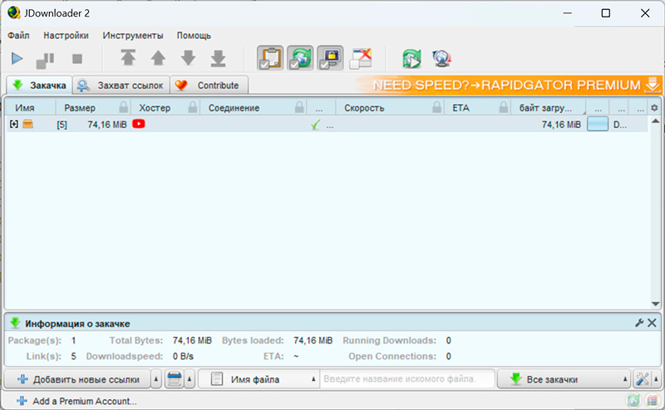Click the package progress bar cell

[x=598, y=124]
